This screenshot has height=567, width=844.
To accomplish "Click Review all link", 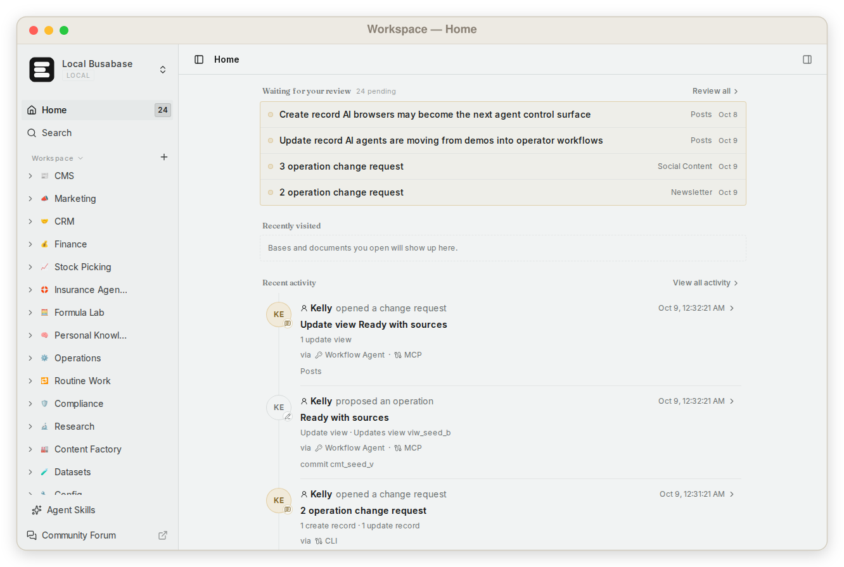I will pyautogui.click(x=715, y=91).
